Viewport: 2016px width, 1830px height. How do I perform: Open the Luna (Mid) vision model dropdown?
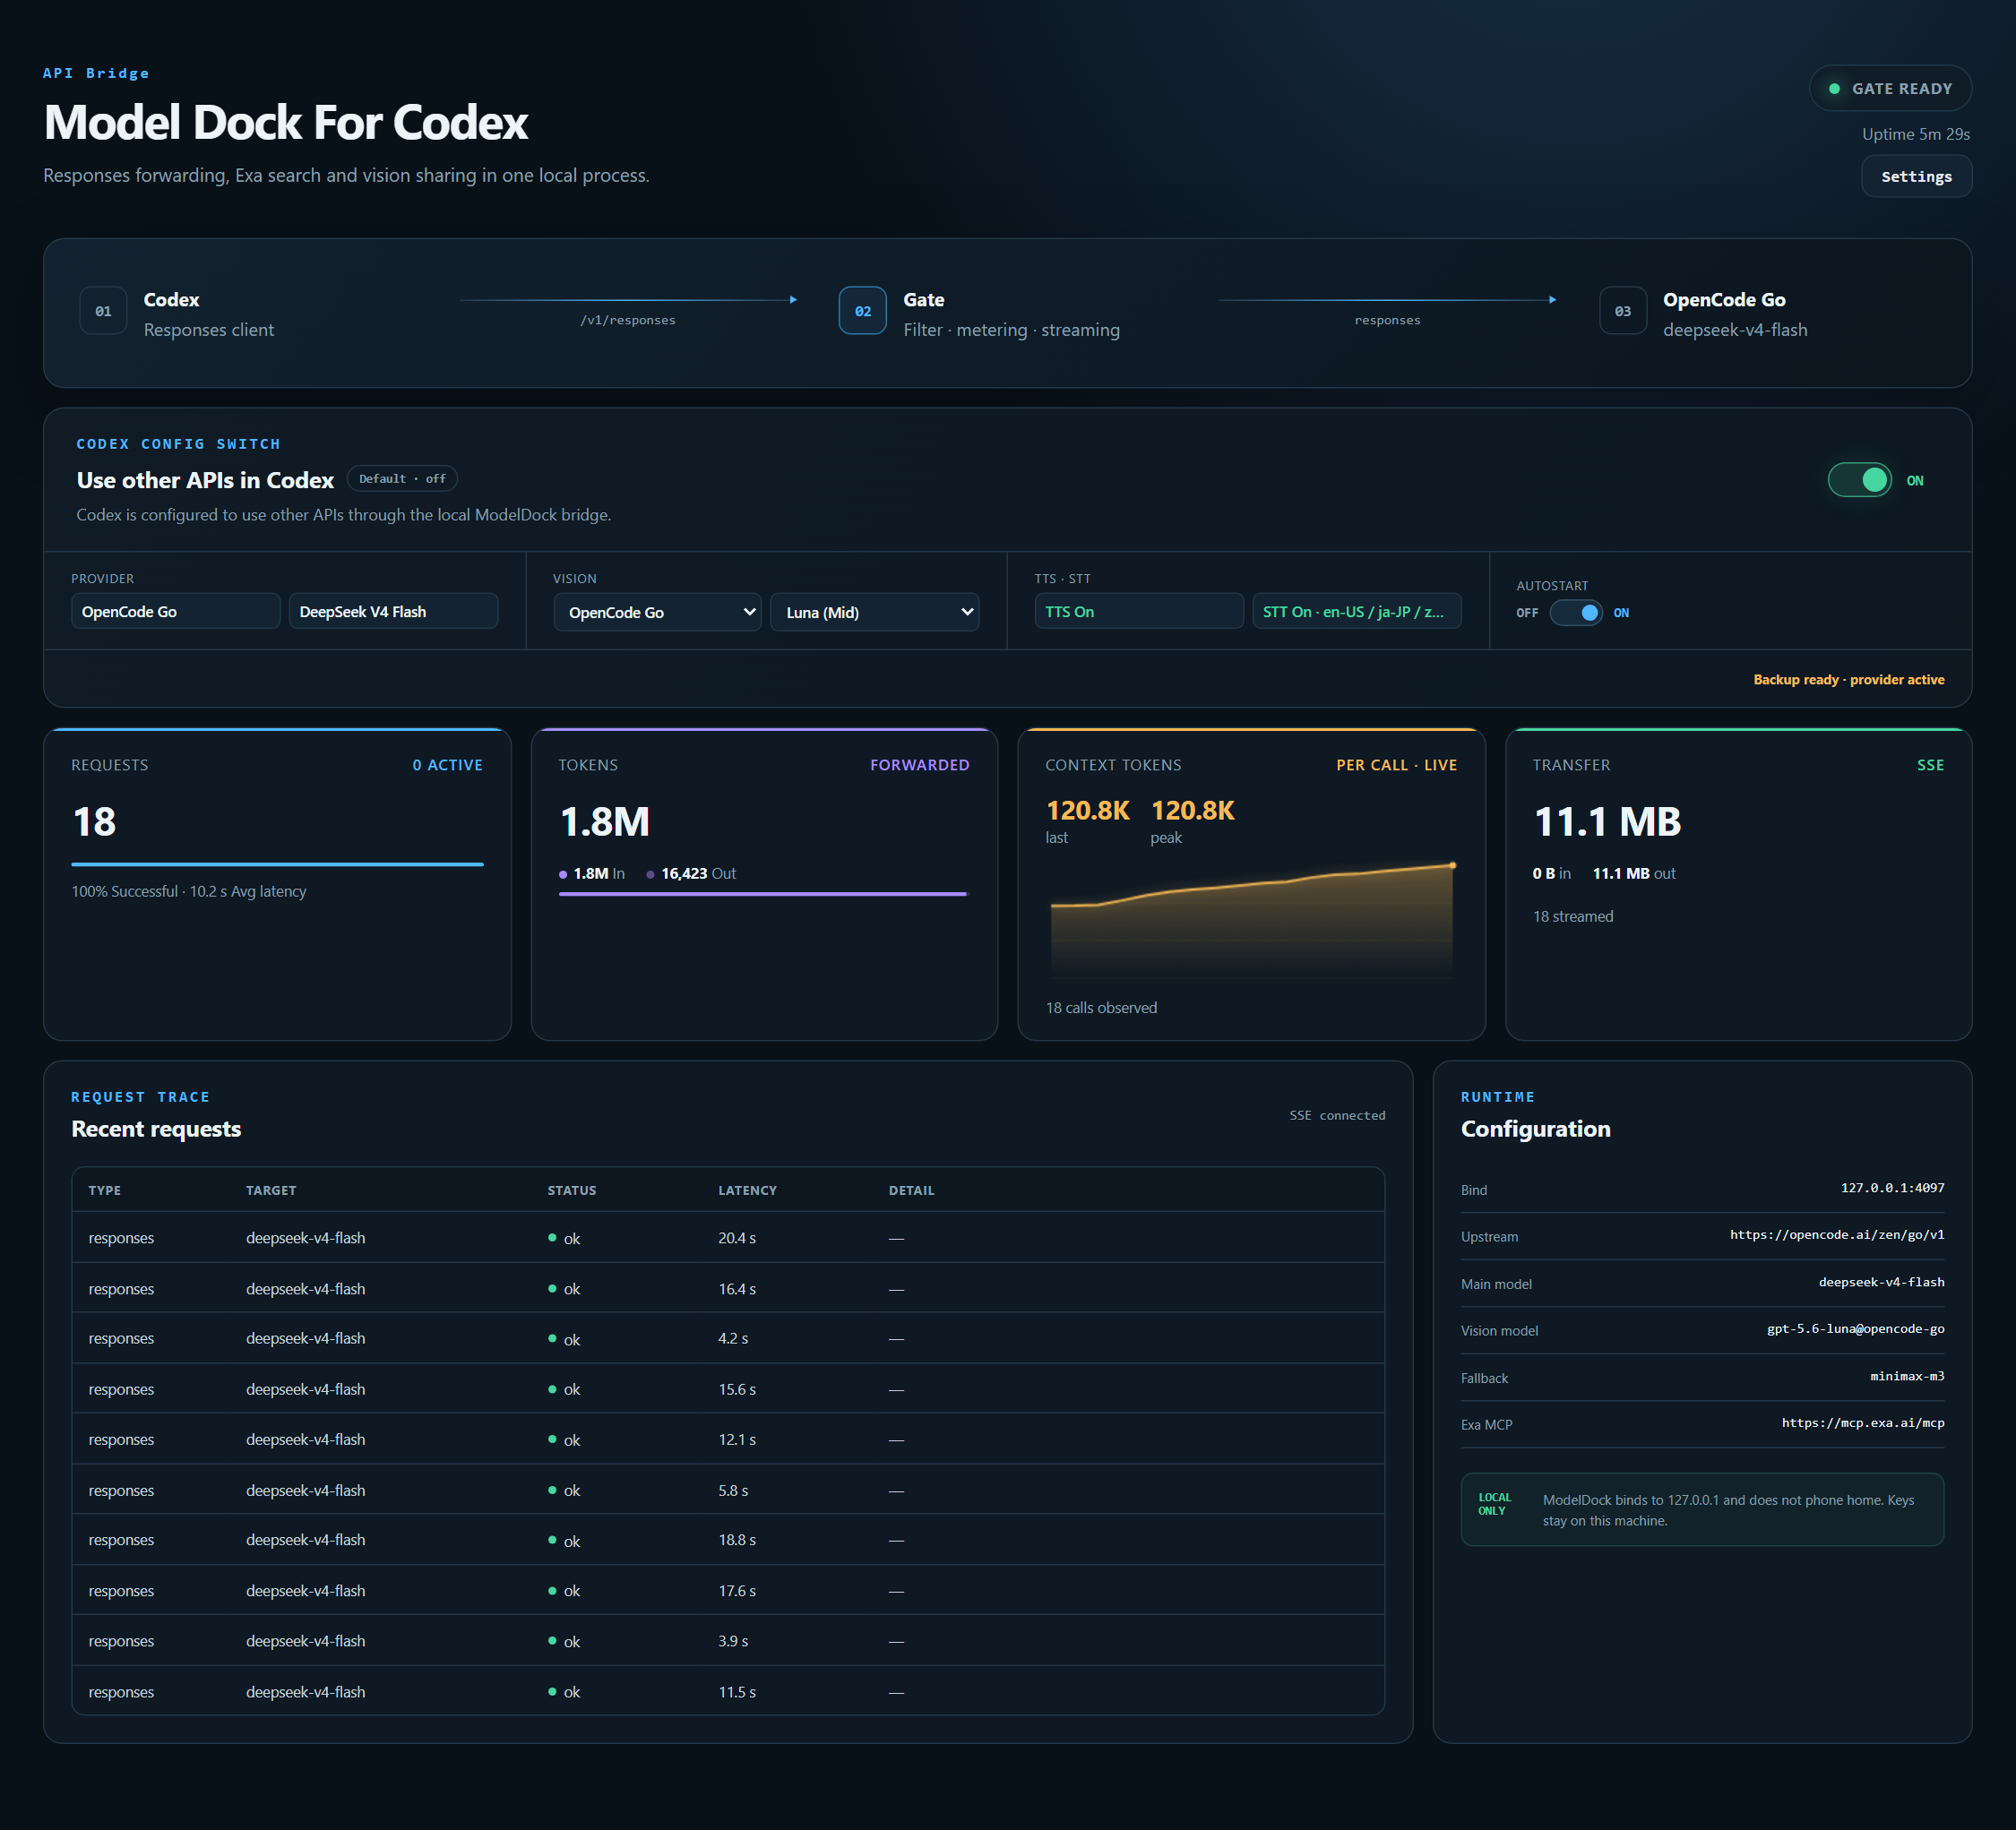(x=874, y=612)
